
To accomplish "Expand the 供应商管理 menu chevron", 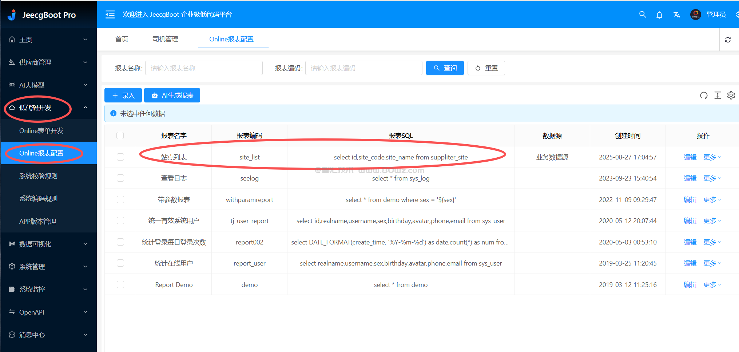I will point(86,62).
